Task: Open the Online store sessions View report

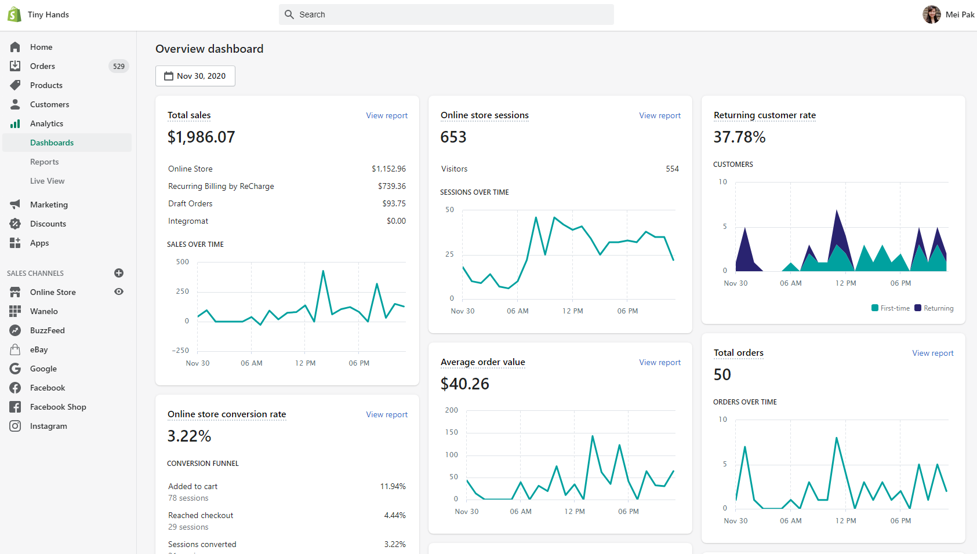Action: (x=660, y=115)
